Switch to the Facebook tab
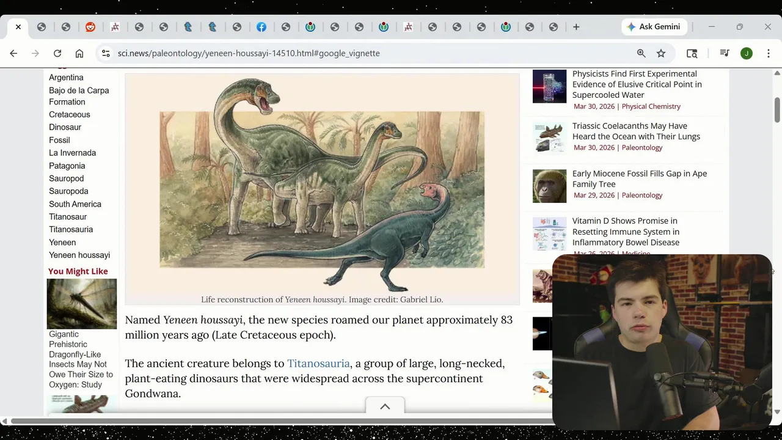The height and width of the screenshot is (440, 782). tap(261, 27)
